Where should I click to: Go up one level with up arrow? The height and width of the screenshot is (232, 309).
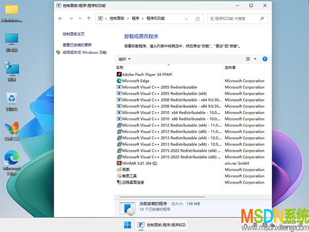[x=89, y=18]
